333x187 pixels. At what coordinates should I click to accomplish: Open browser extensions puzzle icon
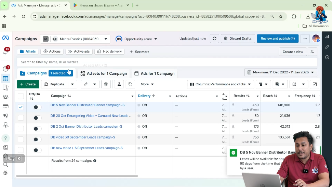(294, 16)
